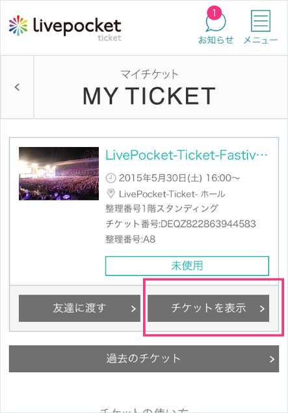The height and width of the screenshot is (413, 288).
Task: Click the arrow on チケットを表示 button
Action: [262, 309]
